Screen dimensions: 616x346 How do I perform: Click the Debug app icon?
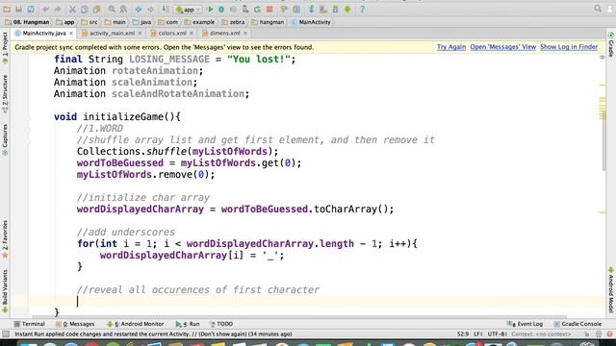[x=221, y=9]
